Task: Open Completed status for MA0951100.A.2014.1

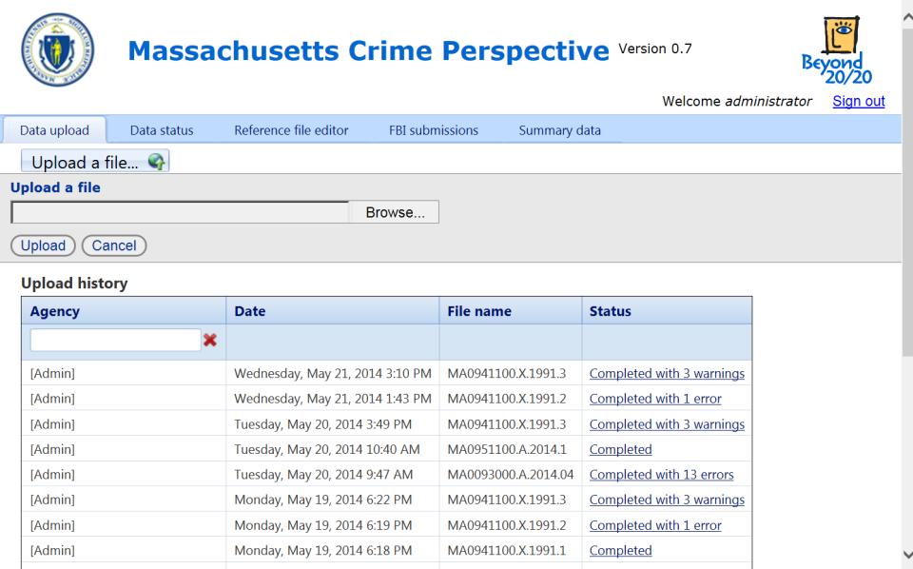Action: tap(620, 450)
